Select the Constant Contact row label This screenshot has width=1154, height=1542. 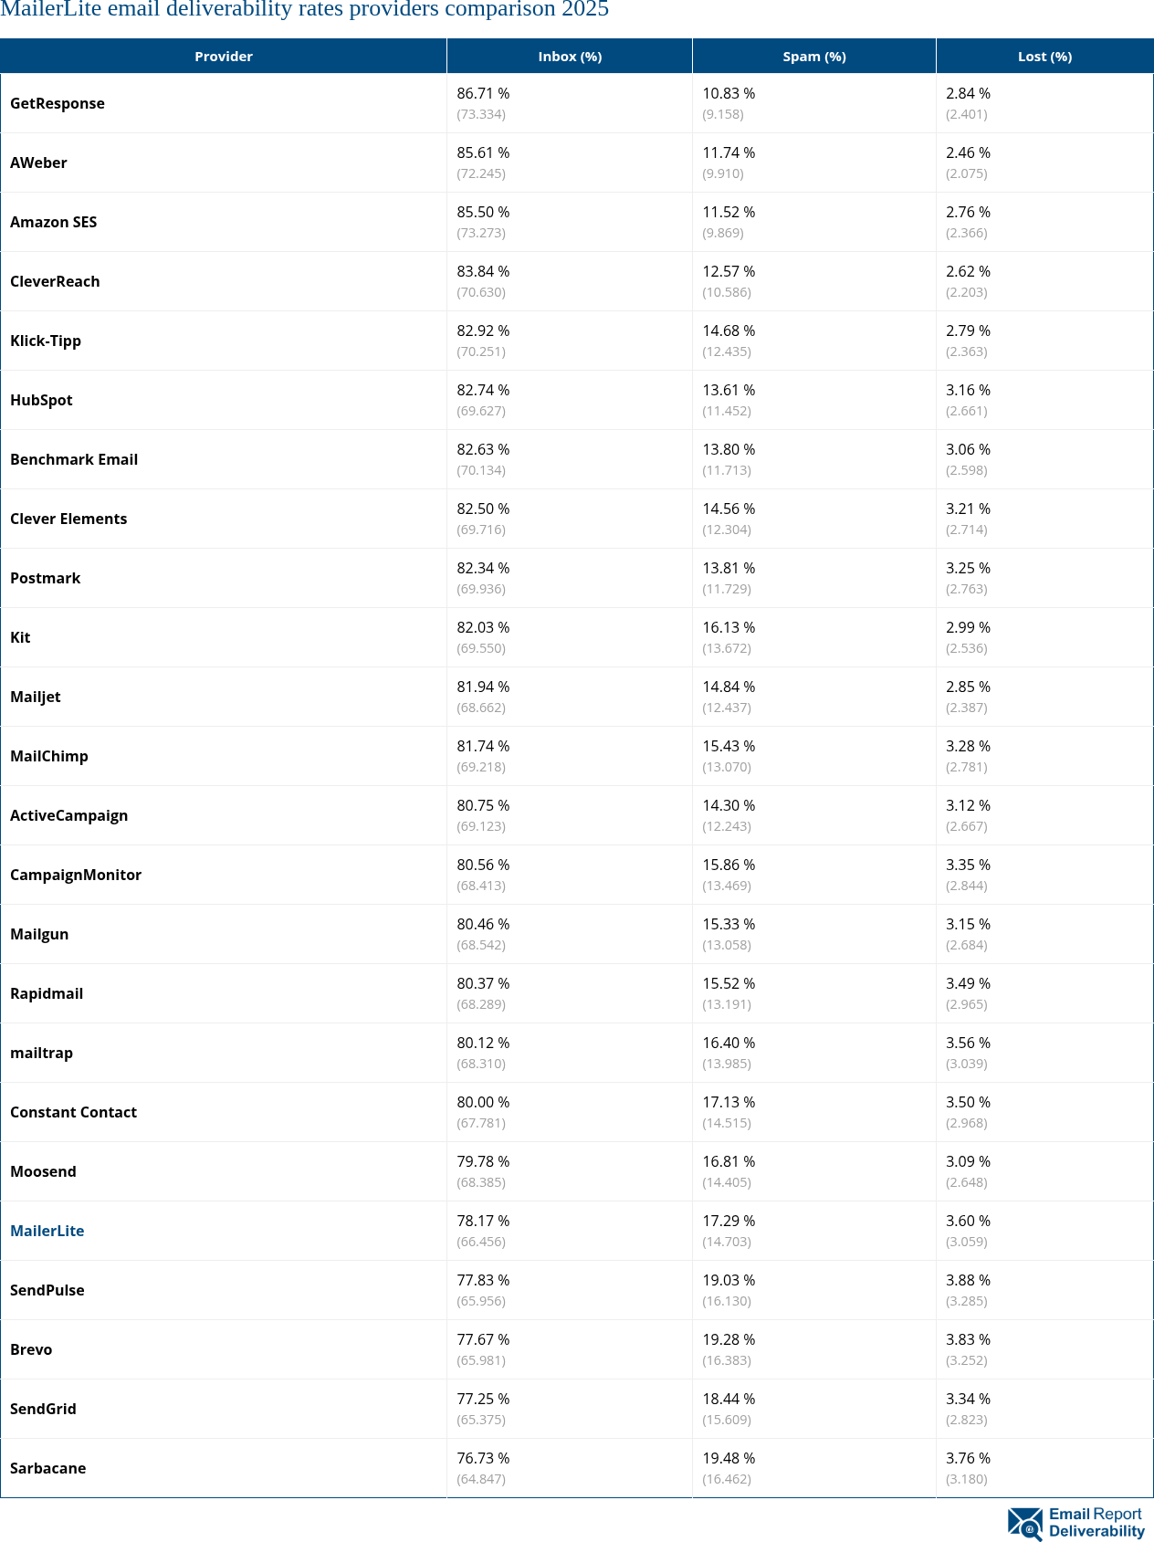74,1112
